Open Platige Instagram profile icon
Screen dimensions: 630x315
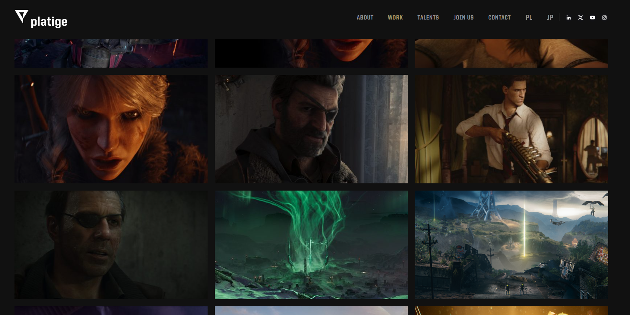tap(604, 17)
